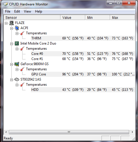
Task: Click the horizontal scrollbar right arrow
Action: click(x=133, y=132)
